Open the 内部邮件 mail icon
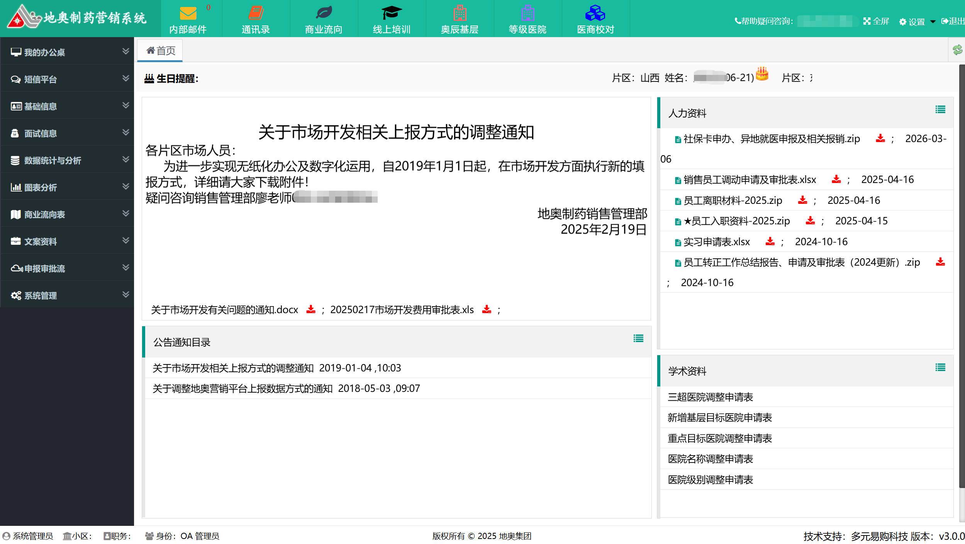 click(188, 14)
